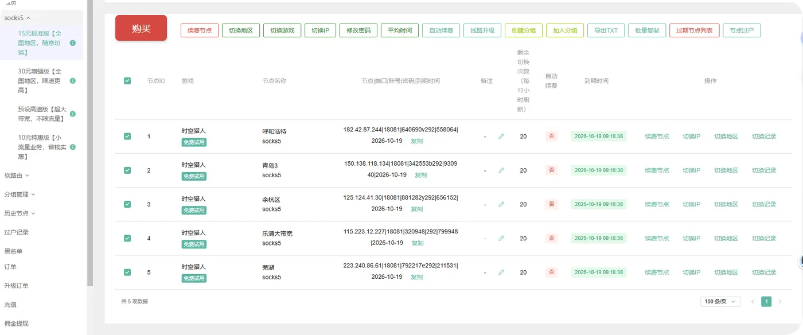Click the 线路升级 button
This screenshot has width=803, height=335.
pos(482,30)
